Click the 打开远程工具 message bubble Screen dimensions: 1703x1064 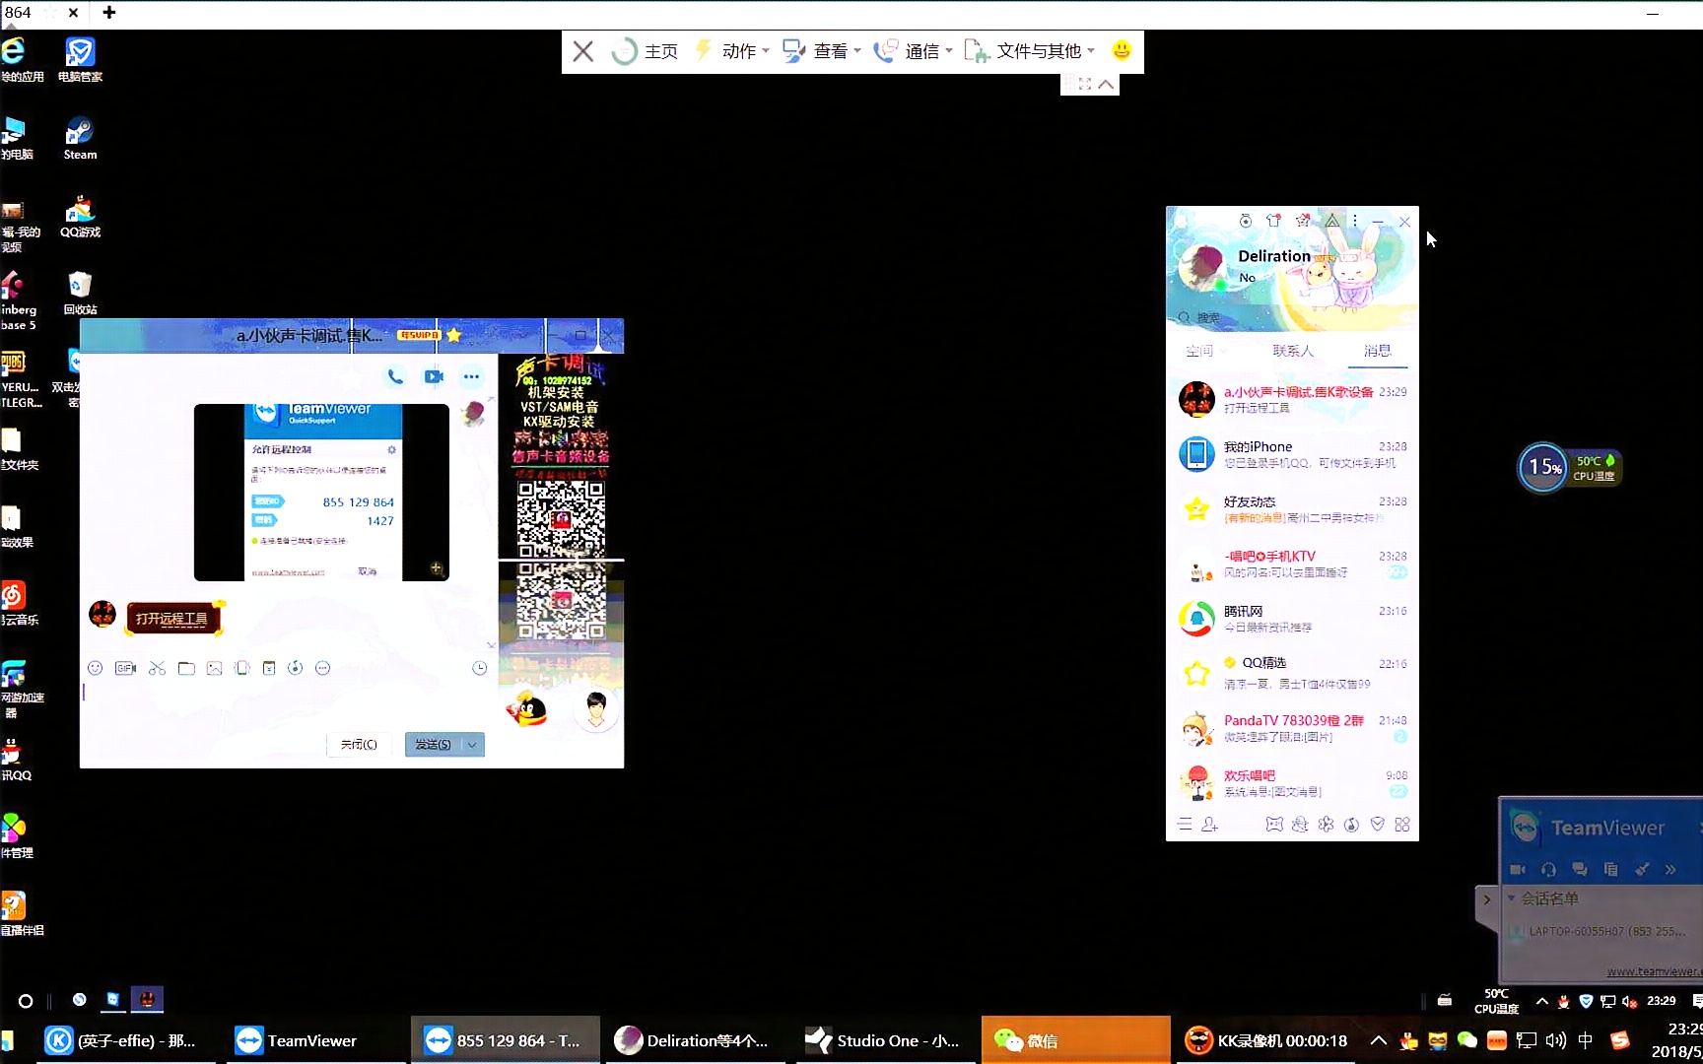point(172,618)
